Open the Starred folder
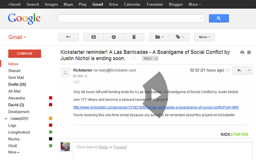Screen dimensions: 256x160 tap(14, 71)
